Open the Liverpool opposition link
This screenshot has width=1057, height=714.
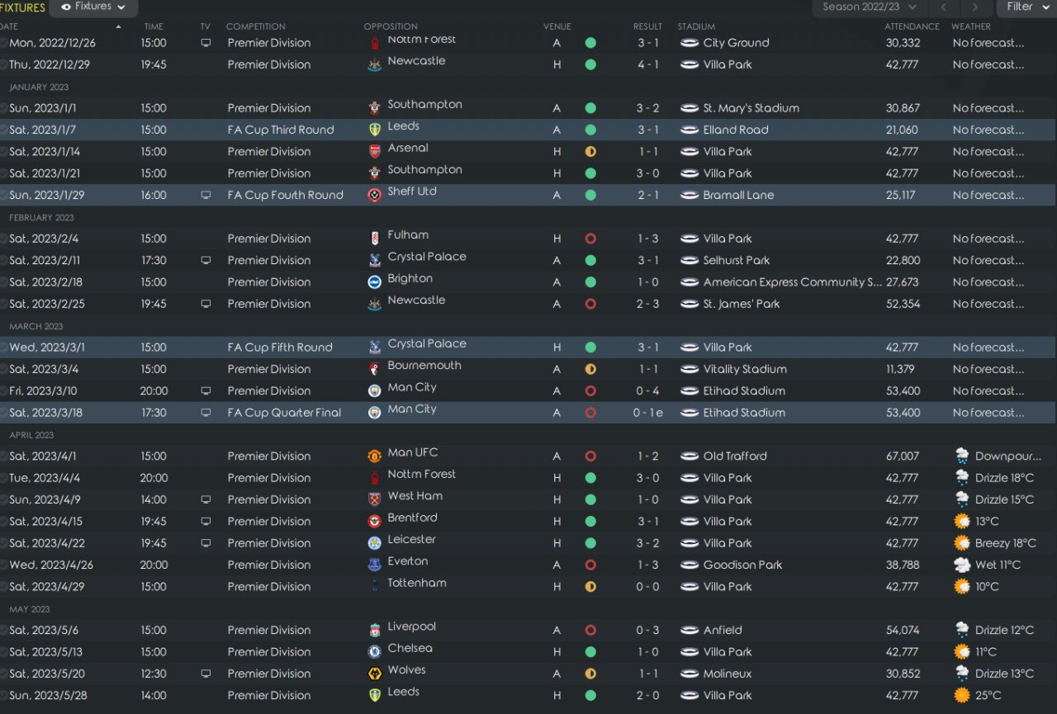[x=411, y=627]
